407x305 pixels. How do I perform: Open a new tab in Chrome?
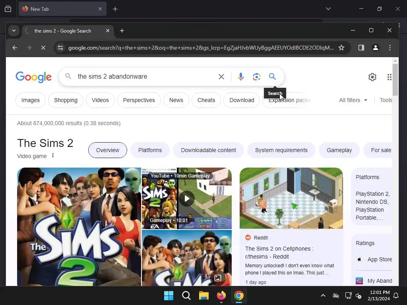click(122, 31)
